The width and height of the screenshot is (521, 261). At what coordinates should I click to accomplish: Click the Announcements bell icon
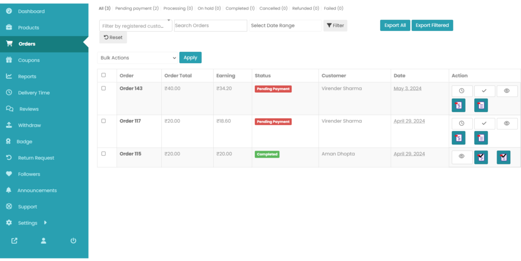(x=9, y=190)
